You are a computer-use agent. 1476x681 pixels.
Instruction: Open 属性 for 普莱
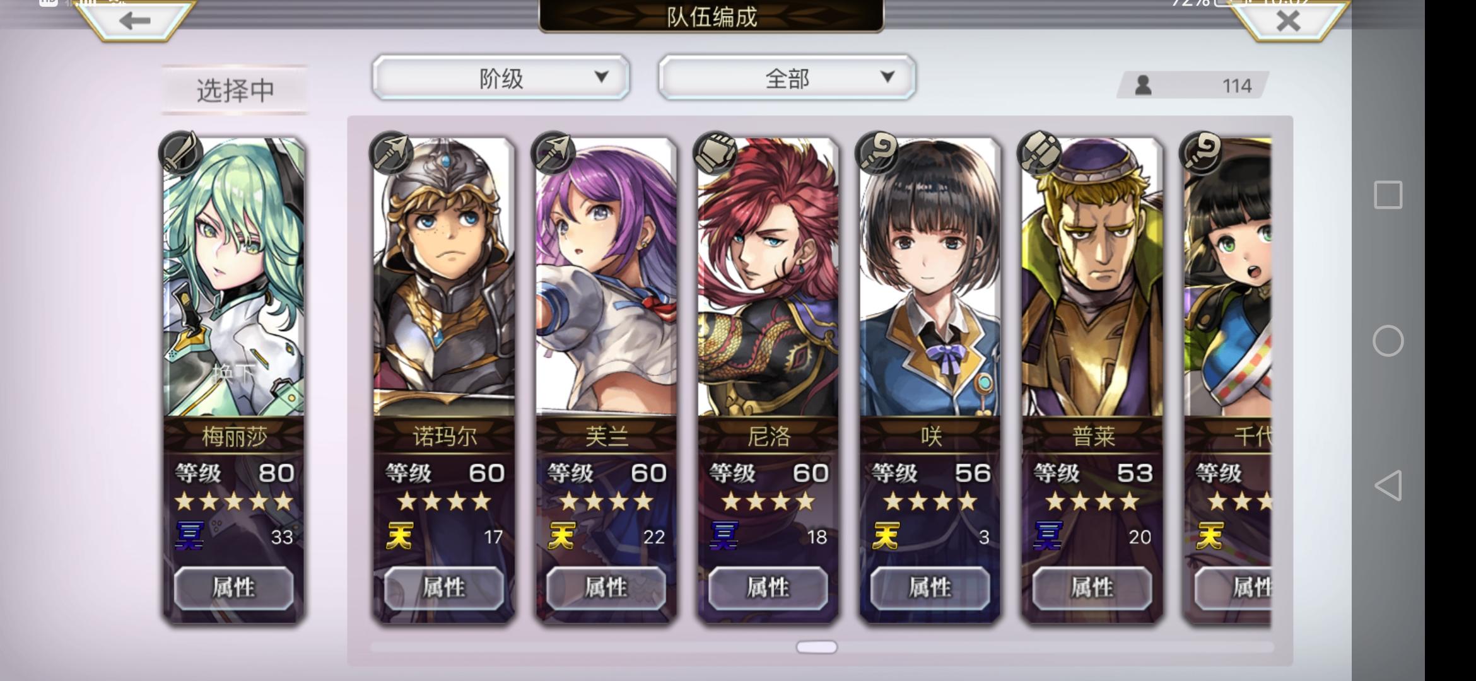click(1092, 588)
